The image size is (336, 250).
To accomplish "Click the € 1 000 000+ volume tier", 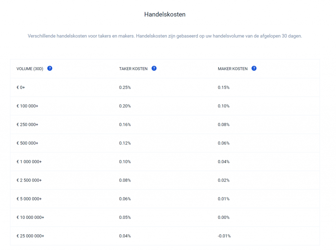I will [x=29, y=162].
